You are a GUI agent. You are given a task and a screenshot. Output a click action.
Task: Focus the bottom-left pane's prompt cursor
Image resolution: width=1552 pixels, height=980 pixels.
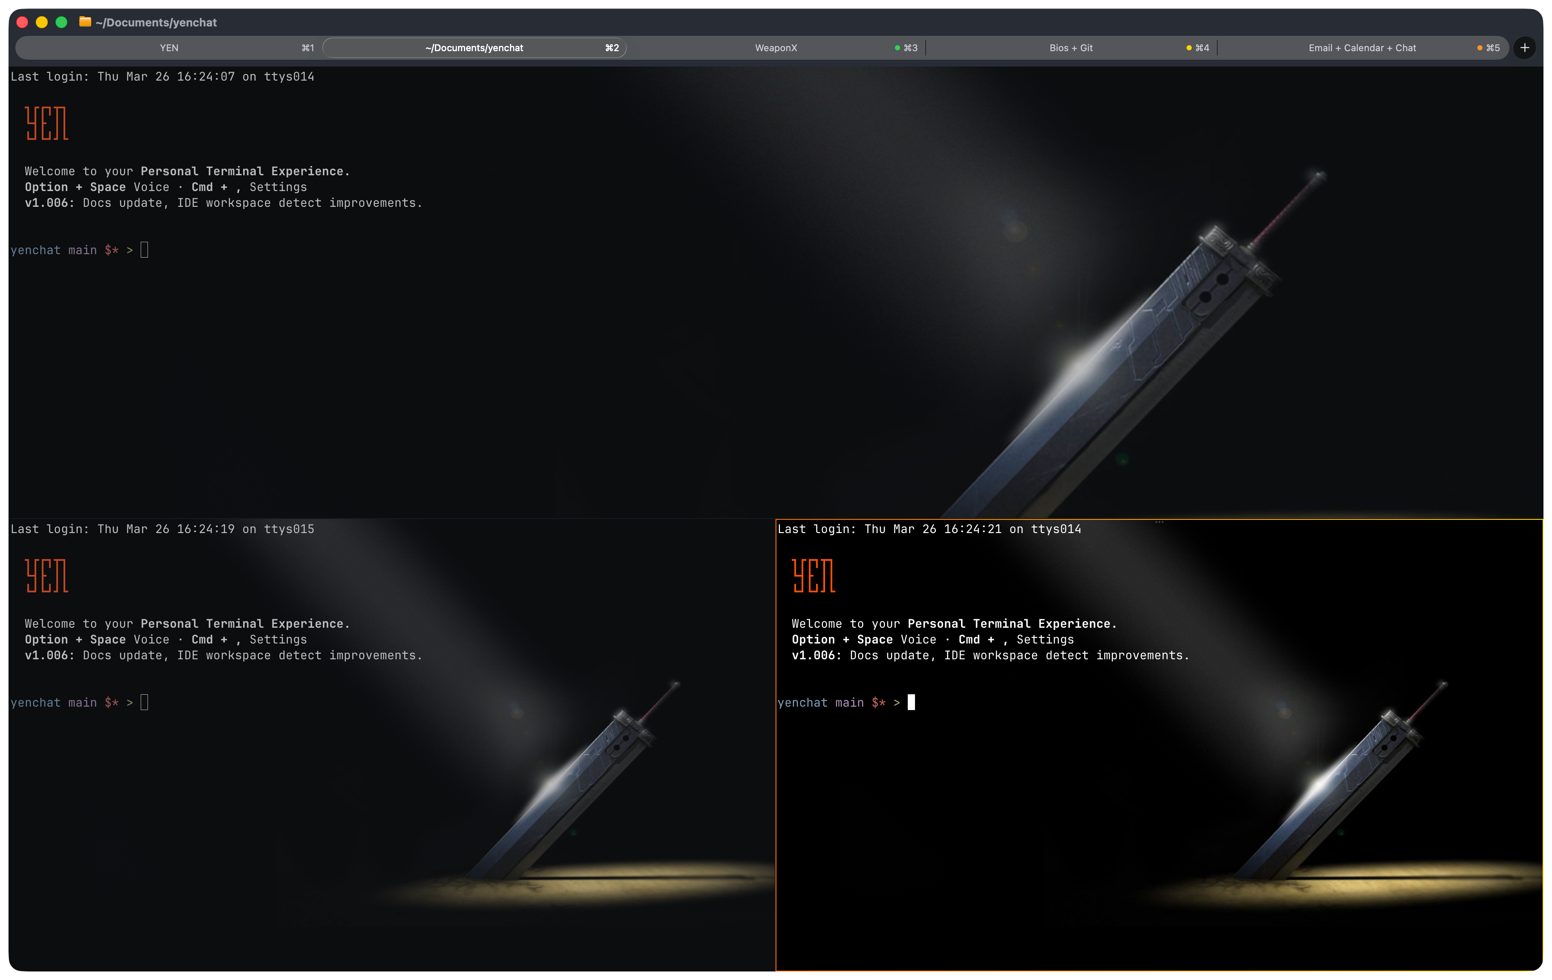pyautogui.click(x=145, y=702)
